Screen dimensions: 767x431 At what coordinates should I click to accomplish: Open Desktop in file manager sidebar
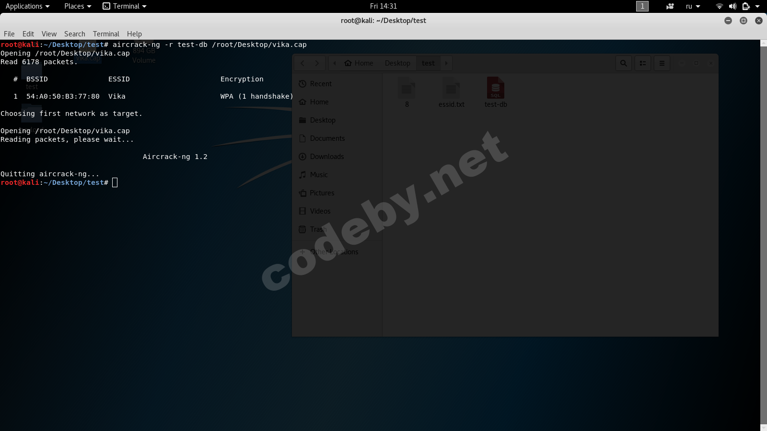coord(337,120)
